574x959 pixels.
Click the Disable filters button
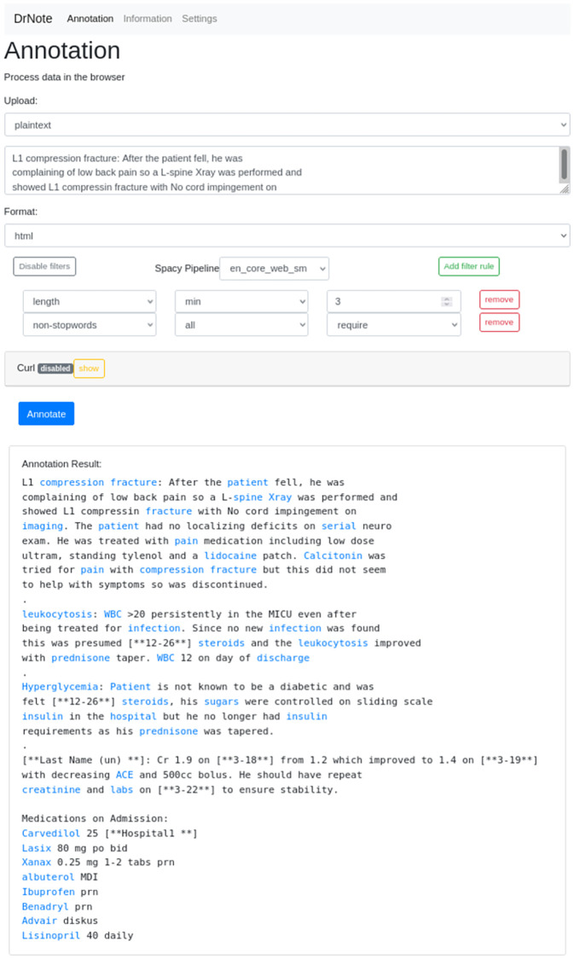coord(44,266)
